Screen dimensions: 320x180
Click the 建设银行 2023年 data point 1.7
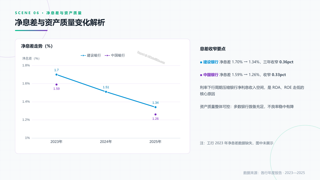click(x=56, y=74)
